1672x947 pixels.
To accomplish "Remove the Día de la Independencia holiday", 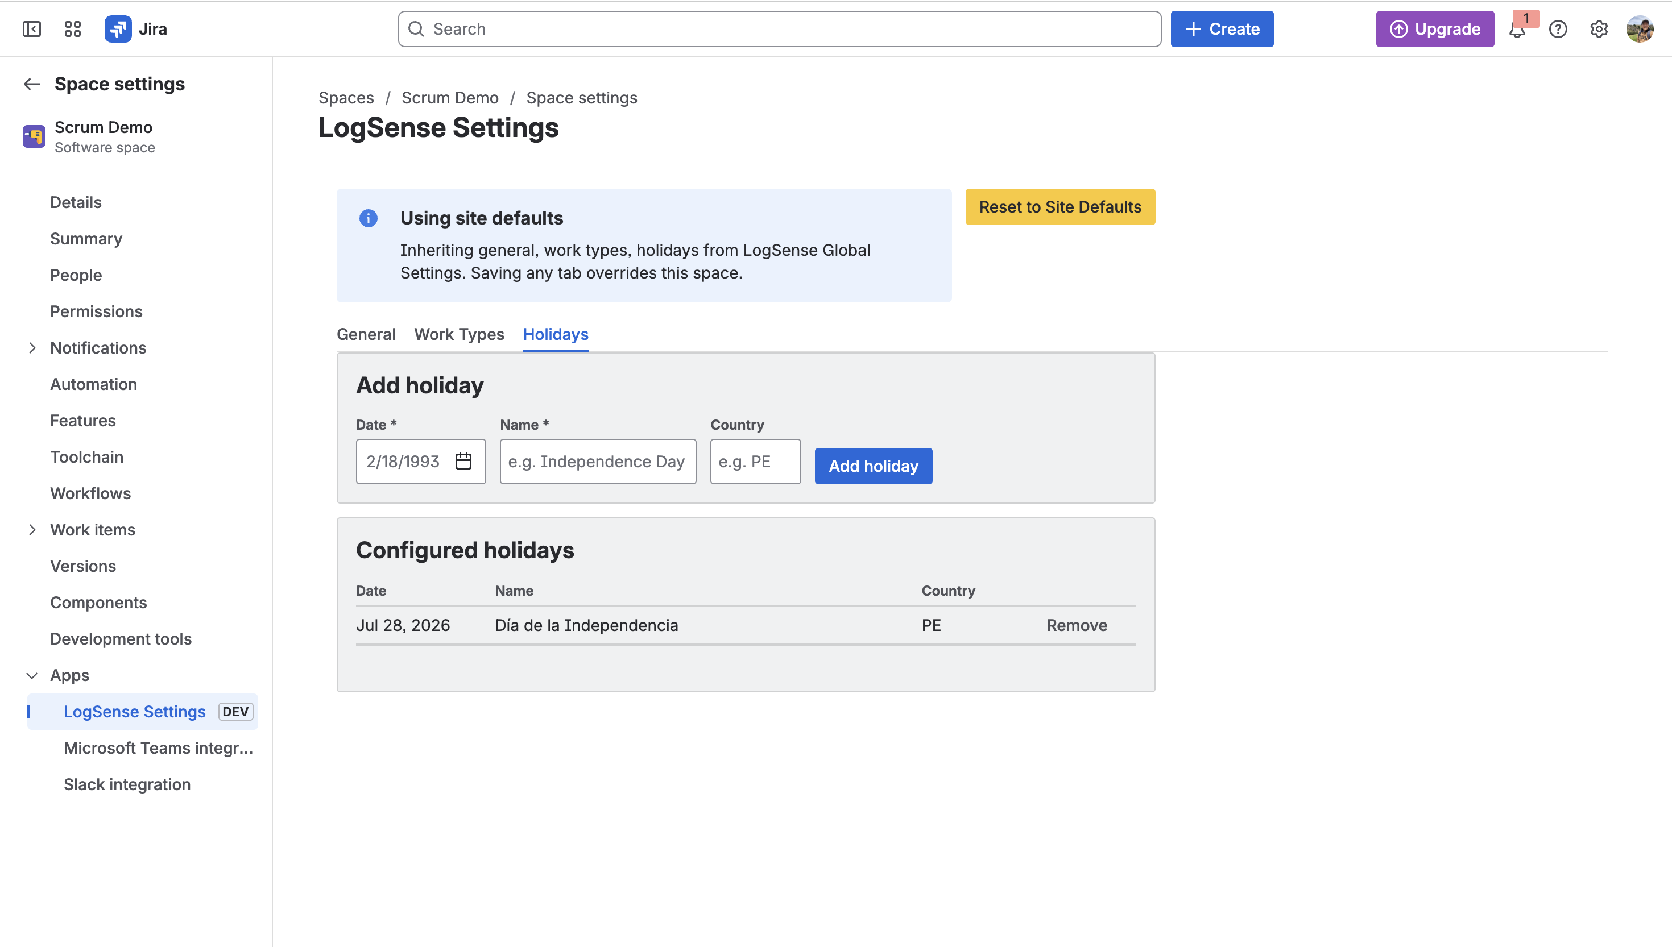I will pyautogui.click(x=1077, y=625).
